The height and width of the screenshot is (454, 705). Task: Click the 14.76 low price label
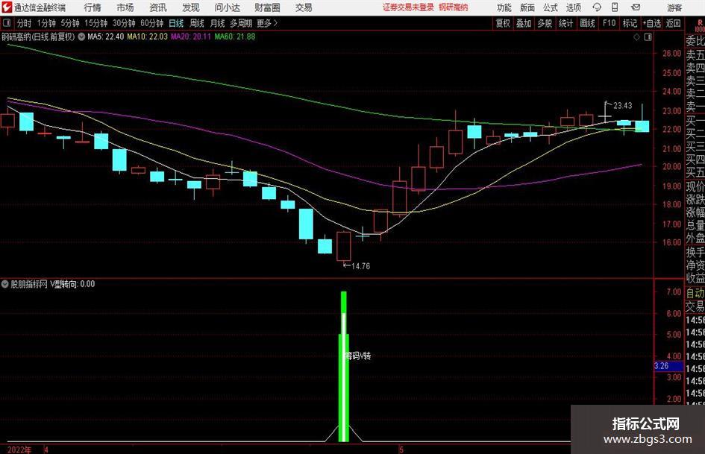pyautogui.click(x=360, y=266)
